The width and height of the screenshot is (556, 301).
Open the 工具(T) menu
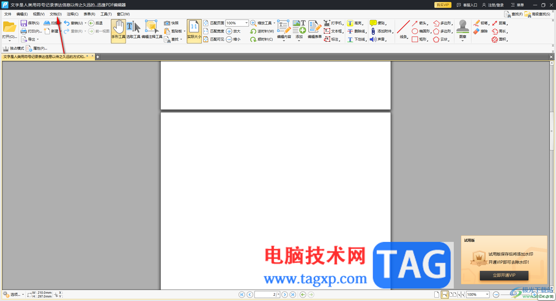click(x=106, y=14)
